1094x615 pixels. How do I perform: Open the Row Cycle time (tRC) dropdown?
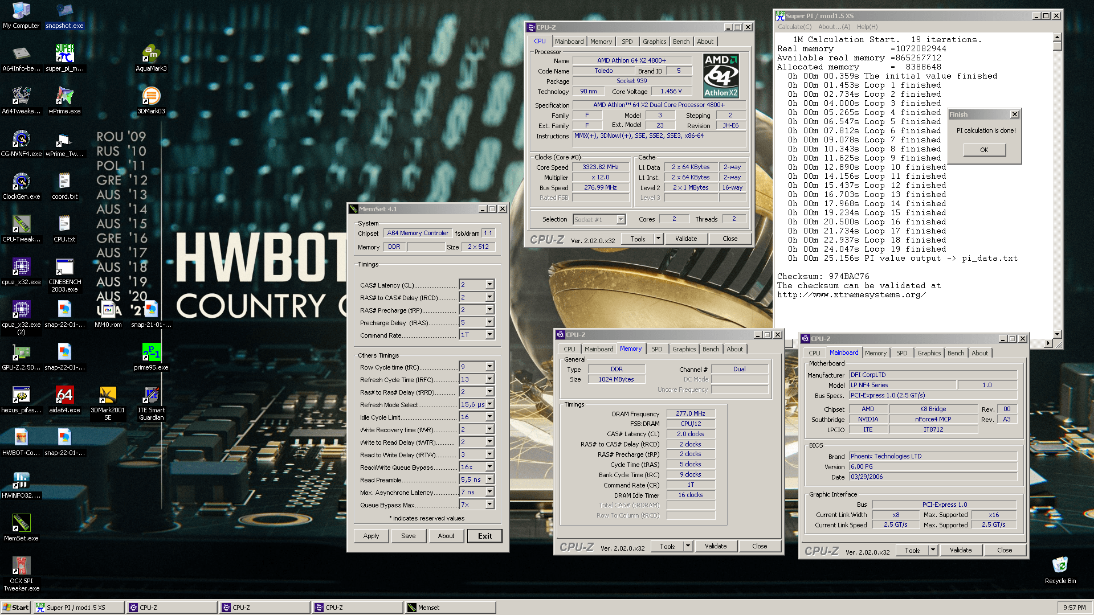[489, 367]
